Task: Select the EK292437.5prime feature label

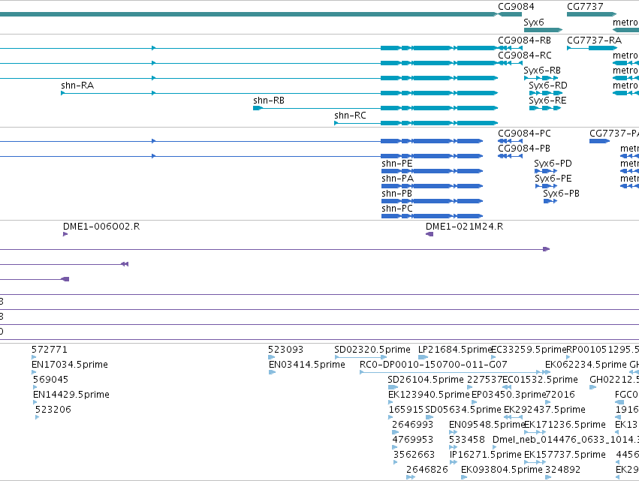Action: pyautogui.click(x=544, y=410)
